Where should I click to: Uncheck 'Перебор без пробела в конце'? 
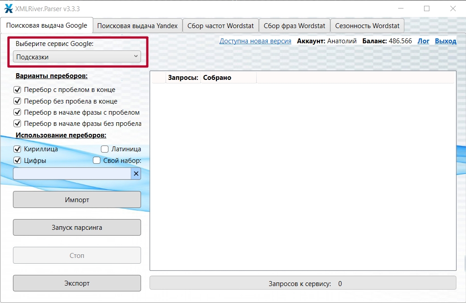18,101
